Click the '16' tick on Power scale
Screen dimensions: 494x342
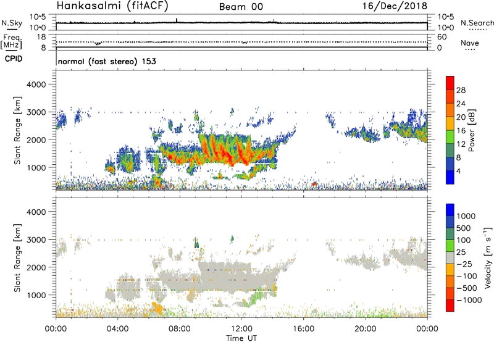pos(461,131)
